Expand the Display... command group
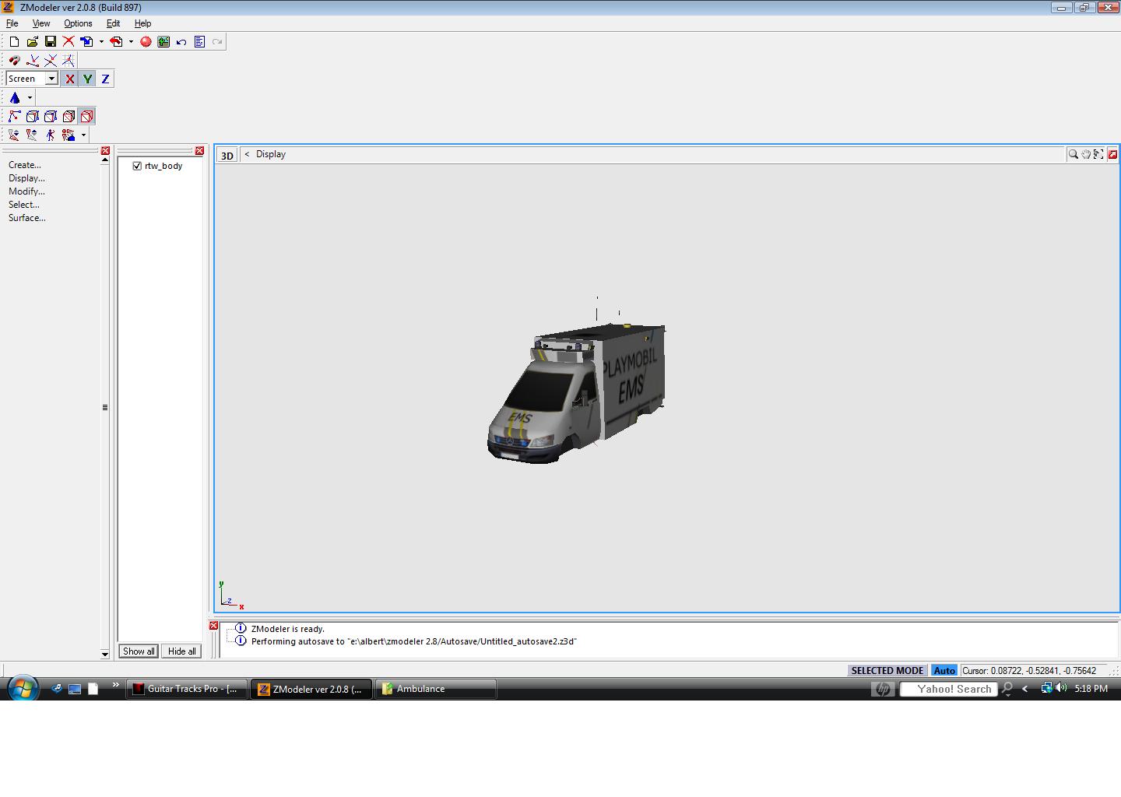 [x=26, y=178]
